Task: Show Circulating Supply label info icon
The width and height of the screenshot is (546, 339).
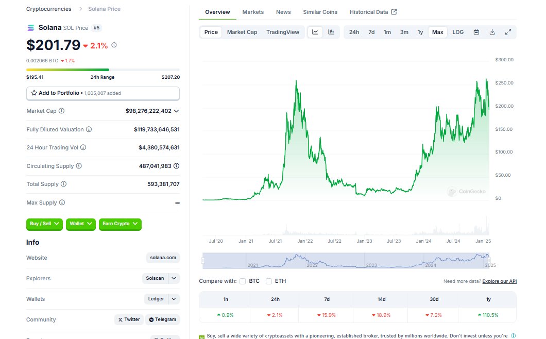Action: pyautogui.click(x=79, y=166)
